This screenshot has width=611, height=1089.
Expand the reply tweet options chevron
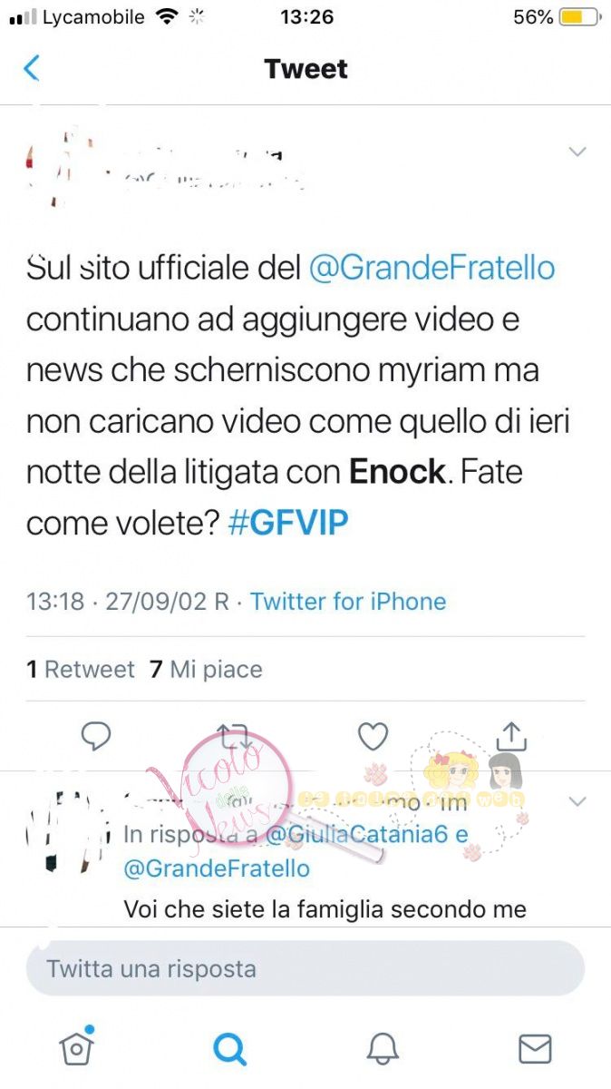(x=577, y=801)
